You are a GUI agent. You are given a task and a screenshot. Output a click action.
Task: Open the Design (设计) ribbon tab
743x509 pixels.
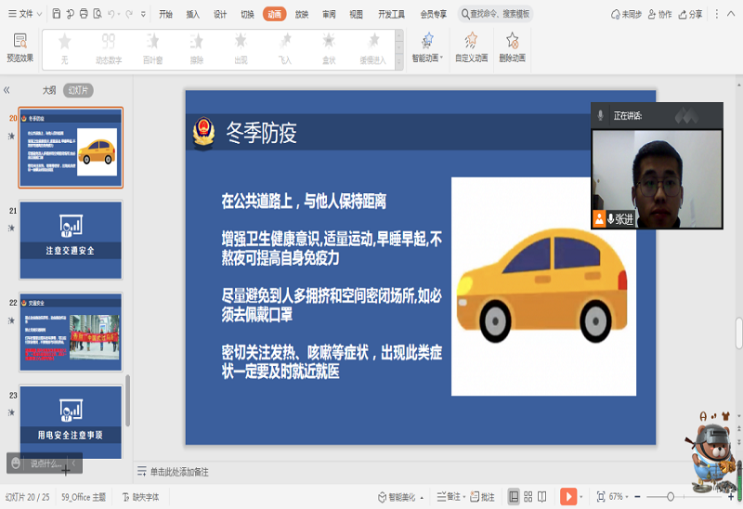point(220,15)
